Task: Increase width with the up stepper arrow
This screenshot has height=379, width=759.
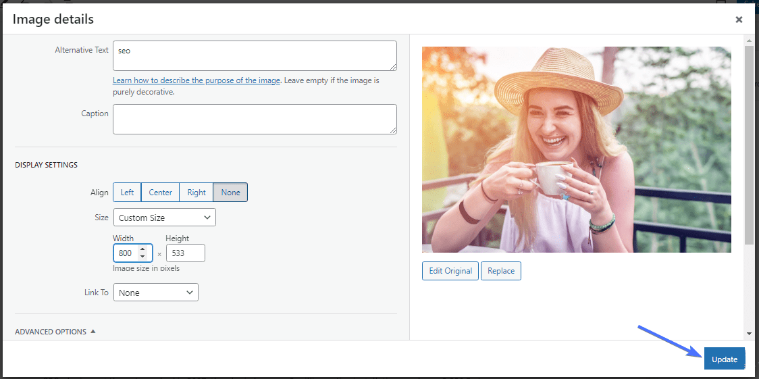Action: pos(142,249)
